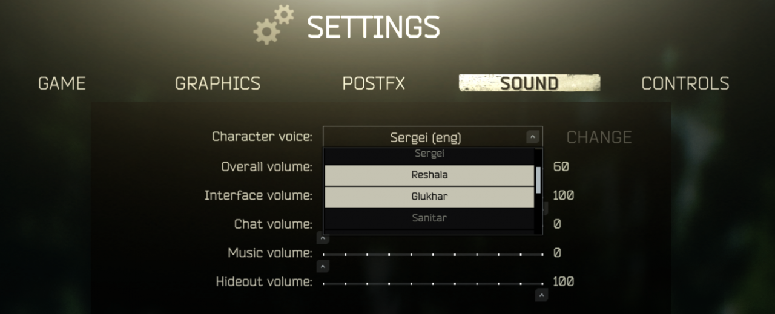775x314 pixels.
Task: Select the highlighted SOUND tab
Action: pos(529,83)
